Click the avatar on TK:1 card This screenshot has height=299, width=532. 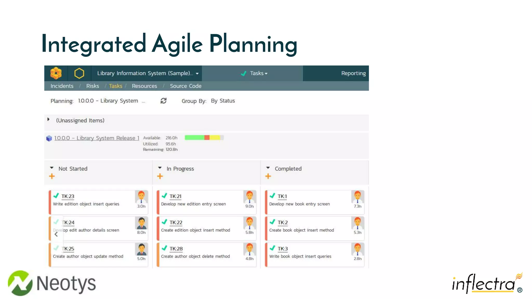point(357,197)
